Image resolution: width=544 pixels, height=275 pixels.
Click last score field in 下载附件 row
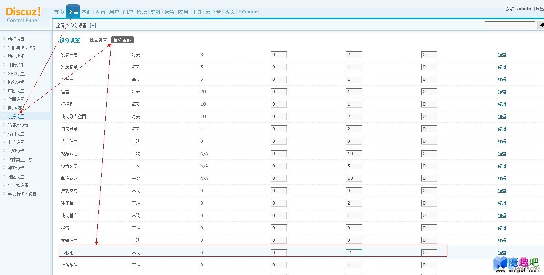[429, 253]
